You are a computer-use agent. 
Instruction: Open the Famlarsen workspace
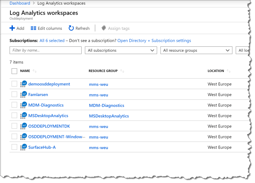(x=38, y=95)
